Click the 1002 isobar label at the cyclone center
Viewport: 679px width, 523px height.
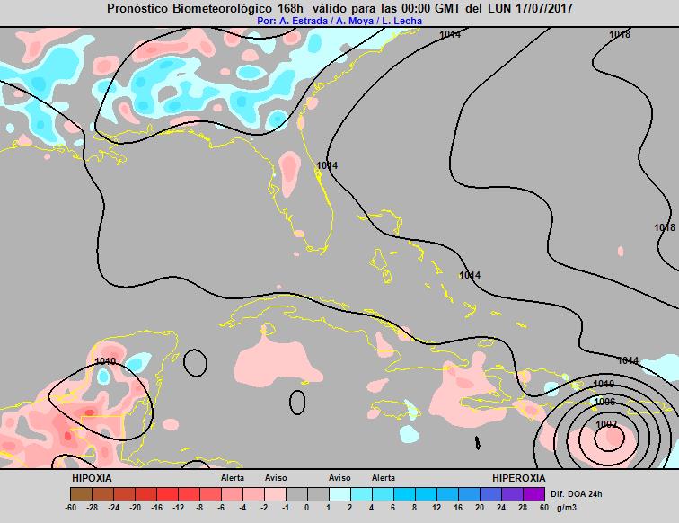coord(606,424)
